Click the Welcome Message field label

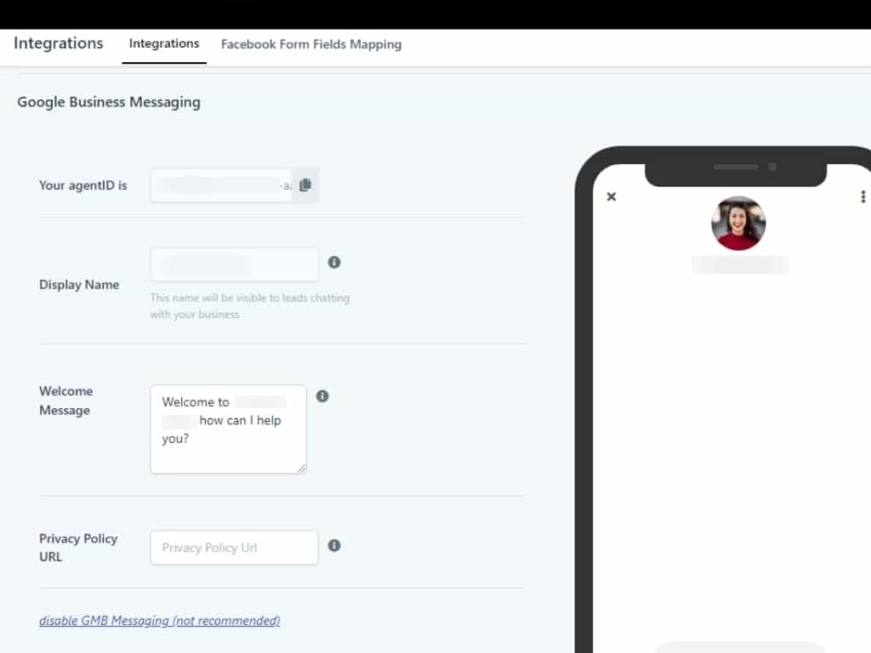pyautogui.click(x=65, y=400)
